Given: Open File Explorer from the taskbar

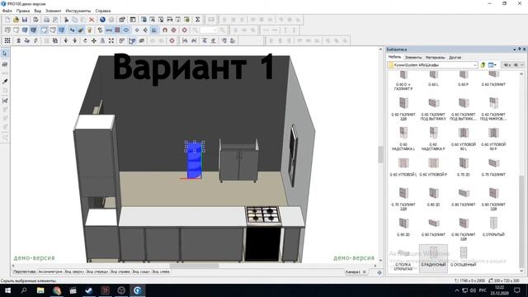Looking at the screenshot, I should [x=40, y=290].
